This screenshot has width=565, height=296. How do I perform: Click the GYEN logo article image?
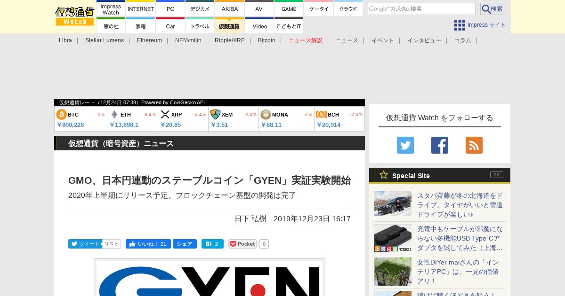[x=210, y=278]
